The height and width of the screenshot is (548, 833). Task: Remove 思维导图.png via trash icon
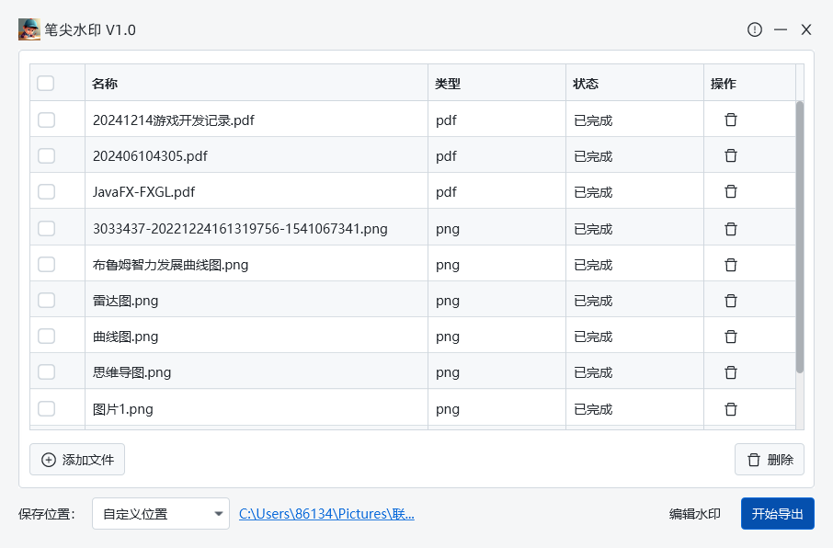pos(731,371)
